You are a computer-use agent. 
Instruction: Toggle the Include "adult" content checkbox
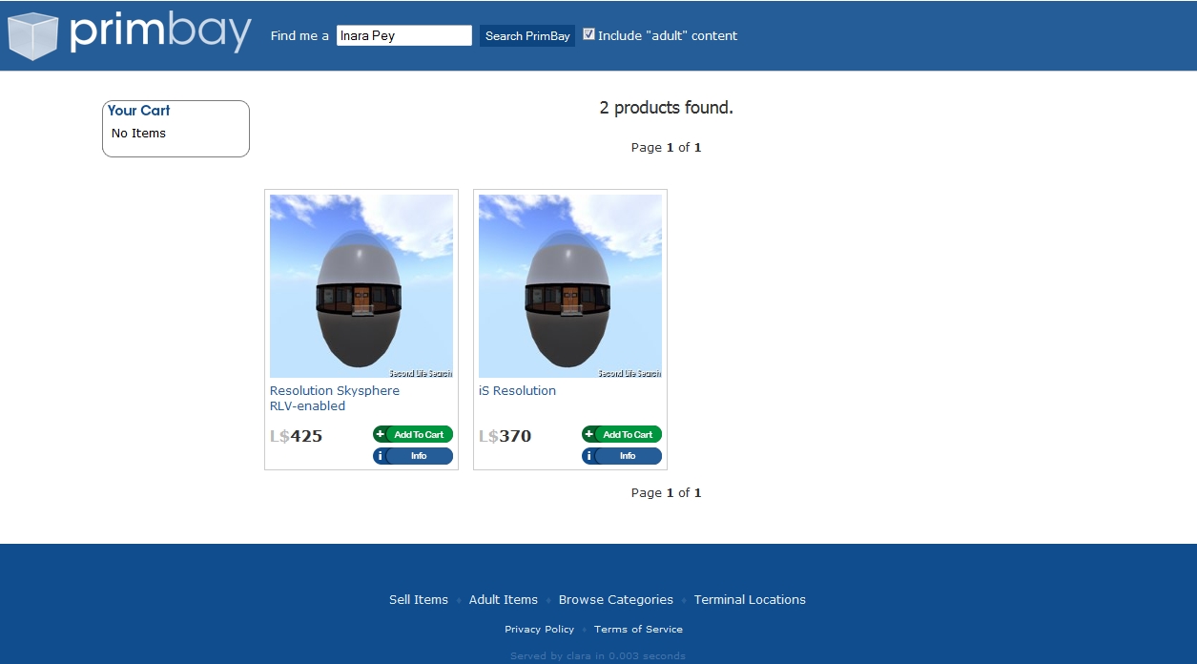coord(589,34)
